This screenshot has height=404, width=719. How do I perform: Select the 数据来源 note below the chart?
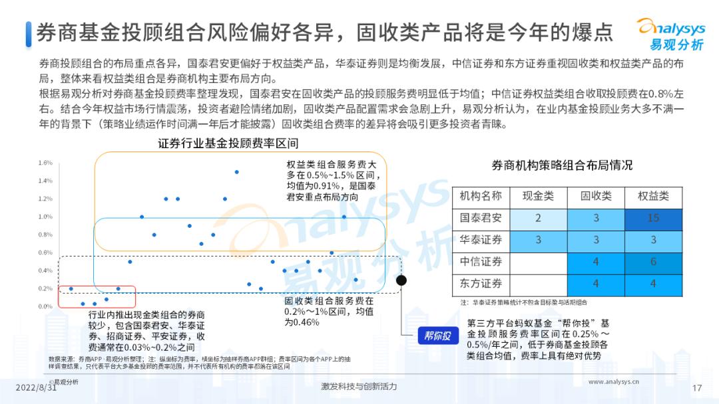tap(200, 363)
